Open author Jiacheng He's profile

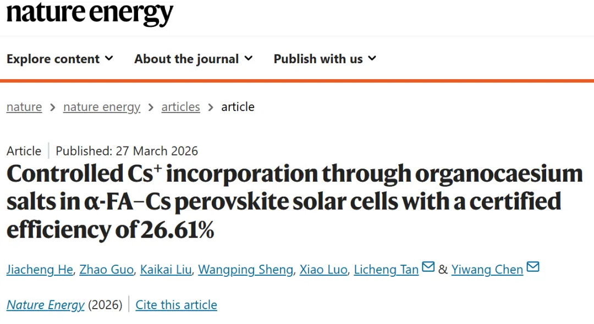[x=39, y=270]
